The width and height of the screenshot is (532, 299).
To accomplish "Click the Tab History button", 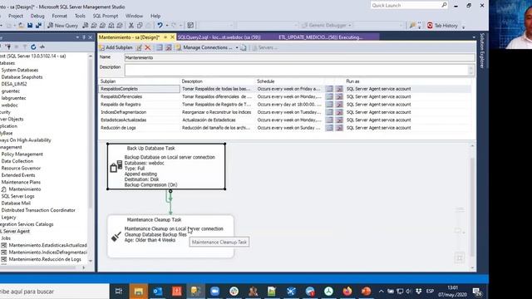I will coord(443,26).
